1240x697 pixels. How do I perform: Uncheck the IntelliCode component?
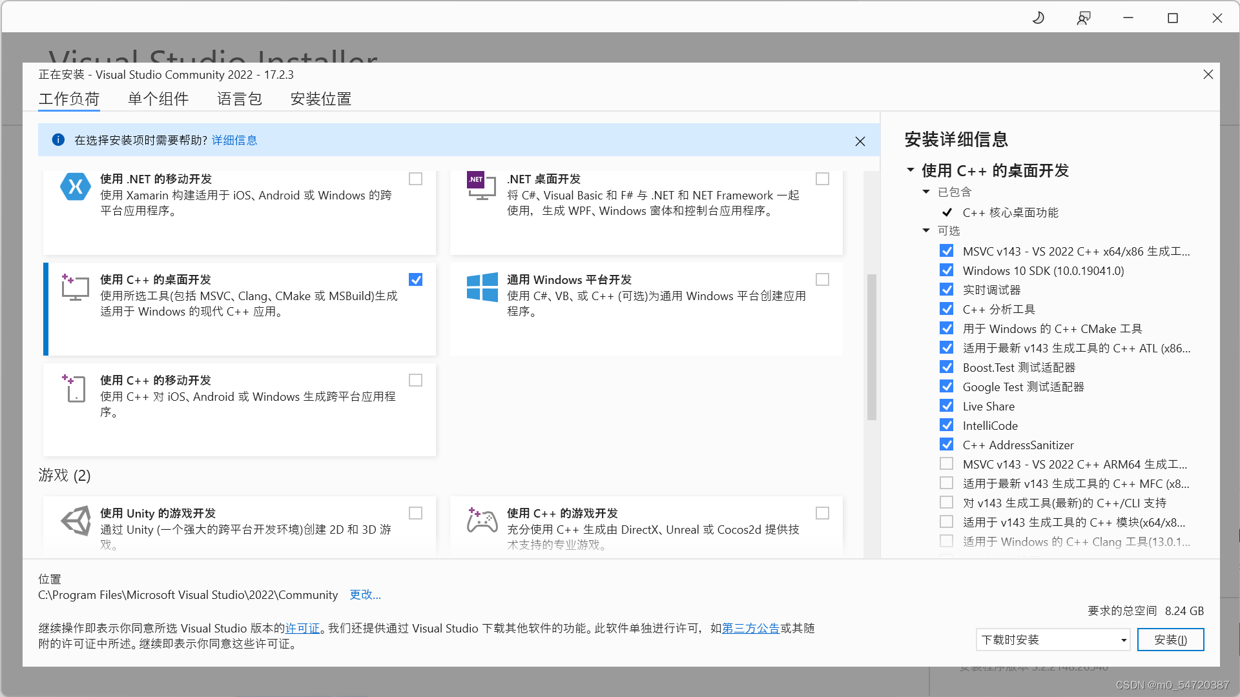tap(946, 425)
